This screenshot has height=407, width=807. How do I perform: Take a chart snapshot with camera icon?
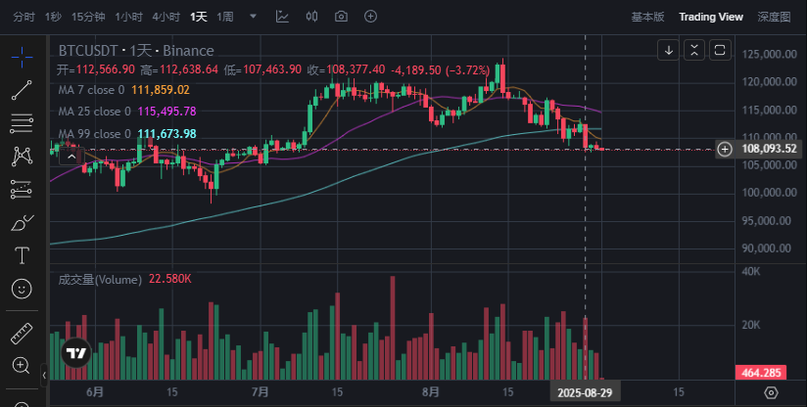pyautogui.click(x=341, y=17)
